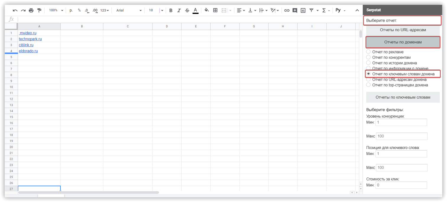
Task: Format as percent
Action: (79, 10)
